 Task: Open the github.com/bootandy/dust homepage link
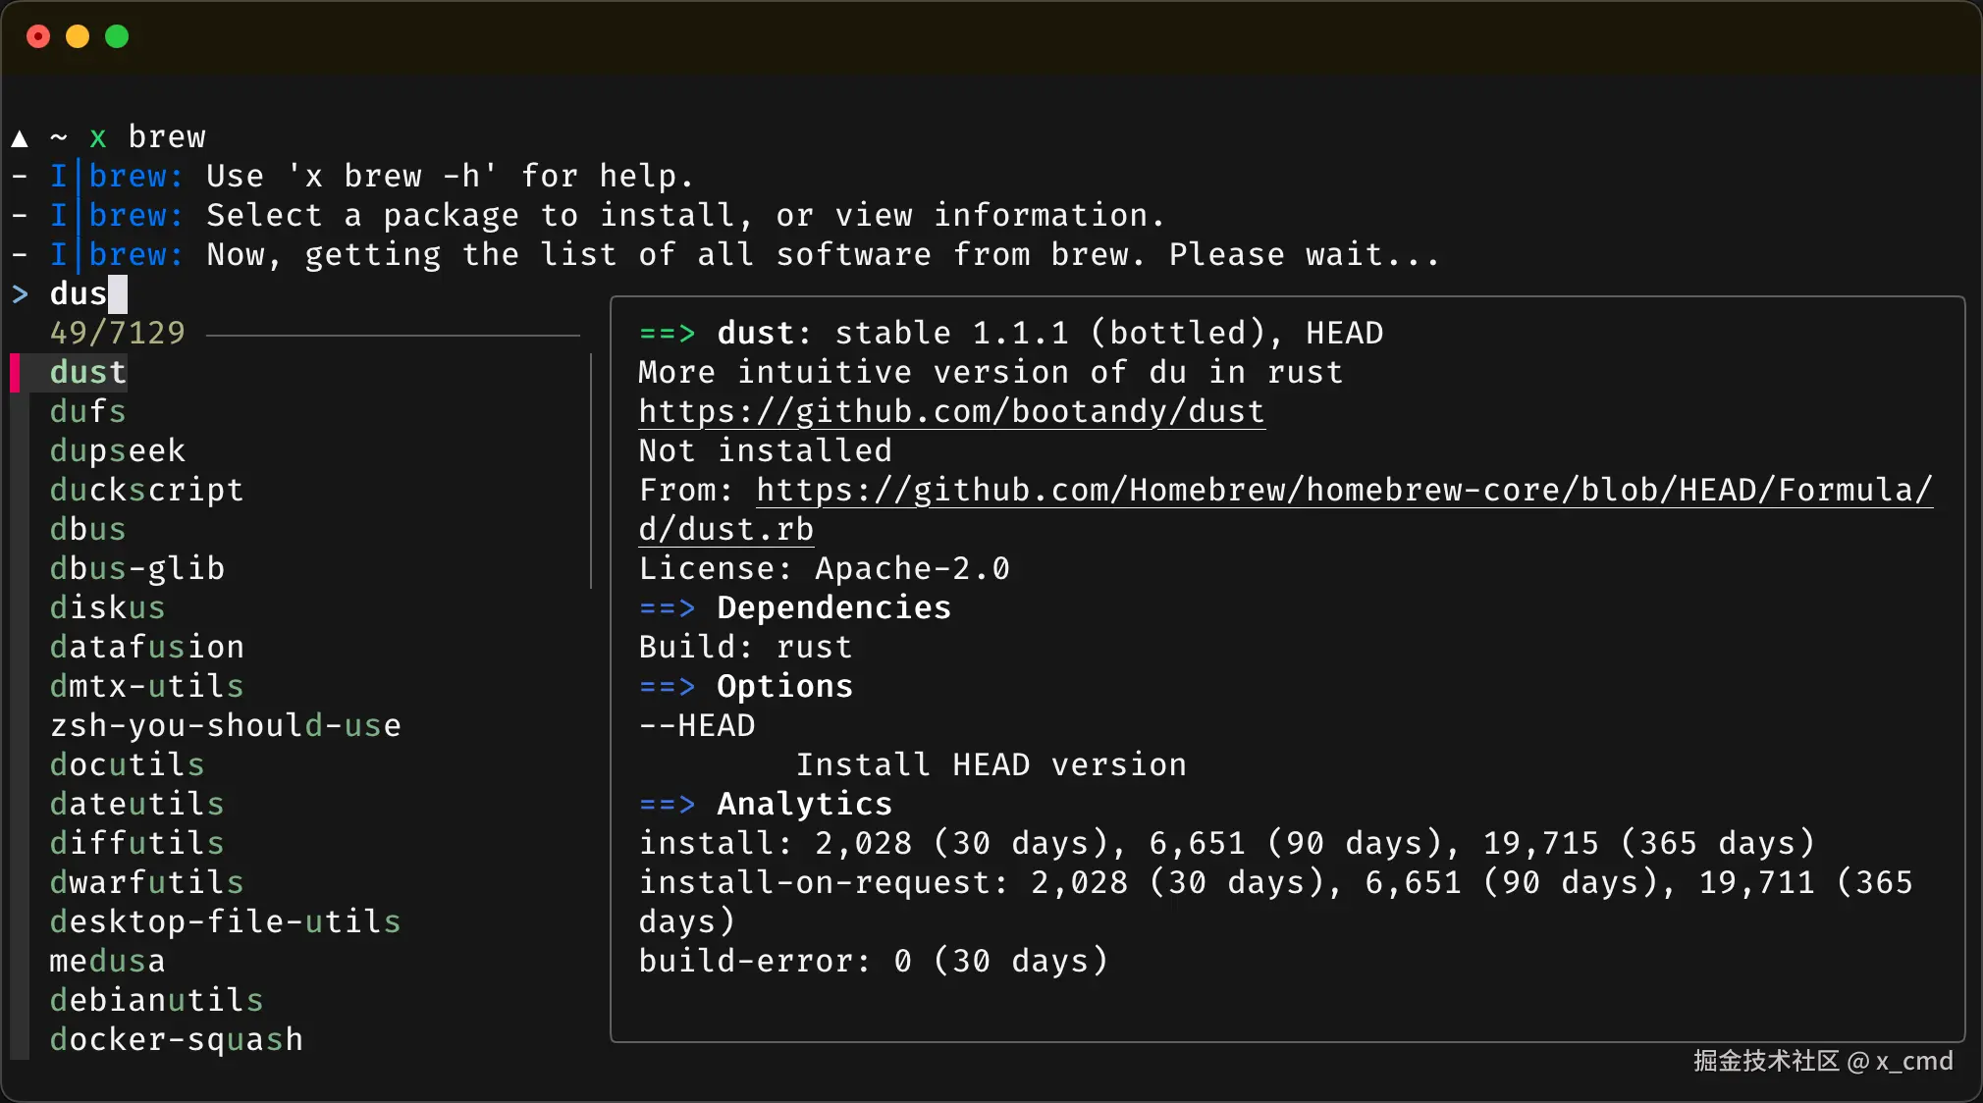[x=952, y=412]
